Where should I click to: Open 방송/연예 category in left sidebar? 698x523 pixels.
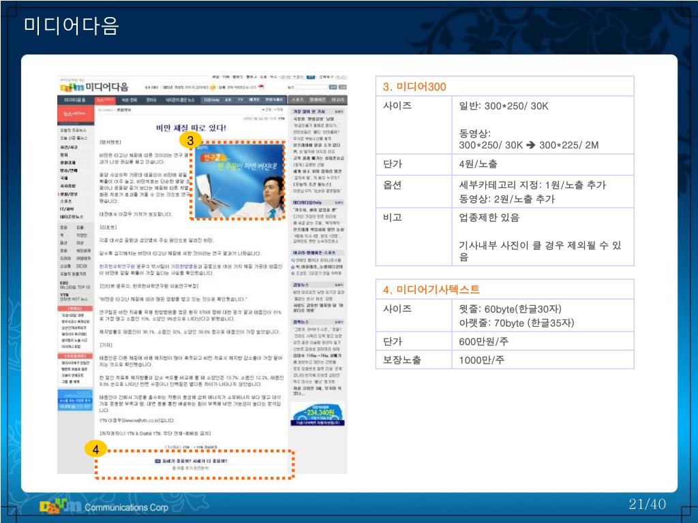tap(69, 170)
